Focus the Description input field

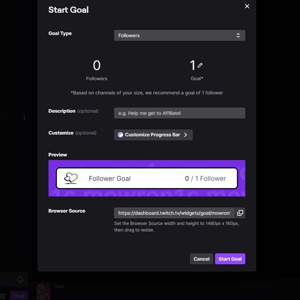point(179,113)
